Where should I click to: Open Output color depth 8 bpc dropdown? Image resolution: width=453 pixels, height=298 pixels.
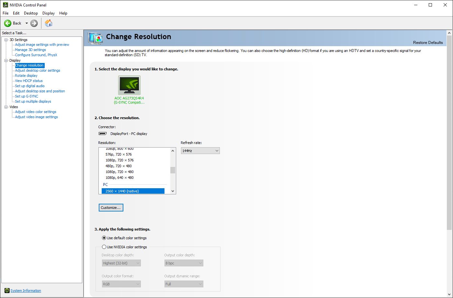coord(184,263)
